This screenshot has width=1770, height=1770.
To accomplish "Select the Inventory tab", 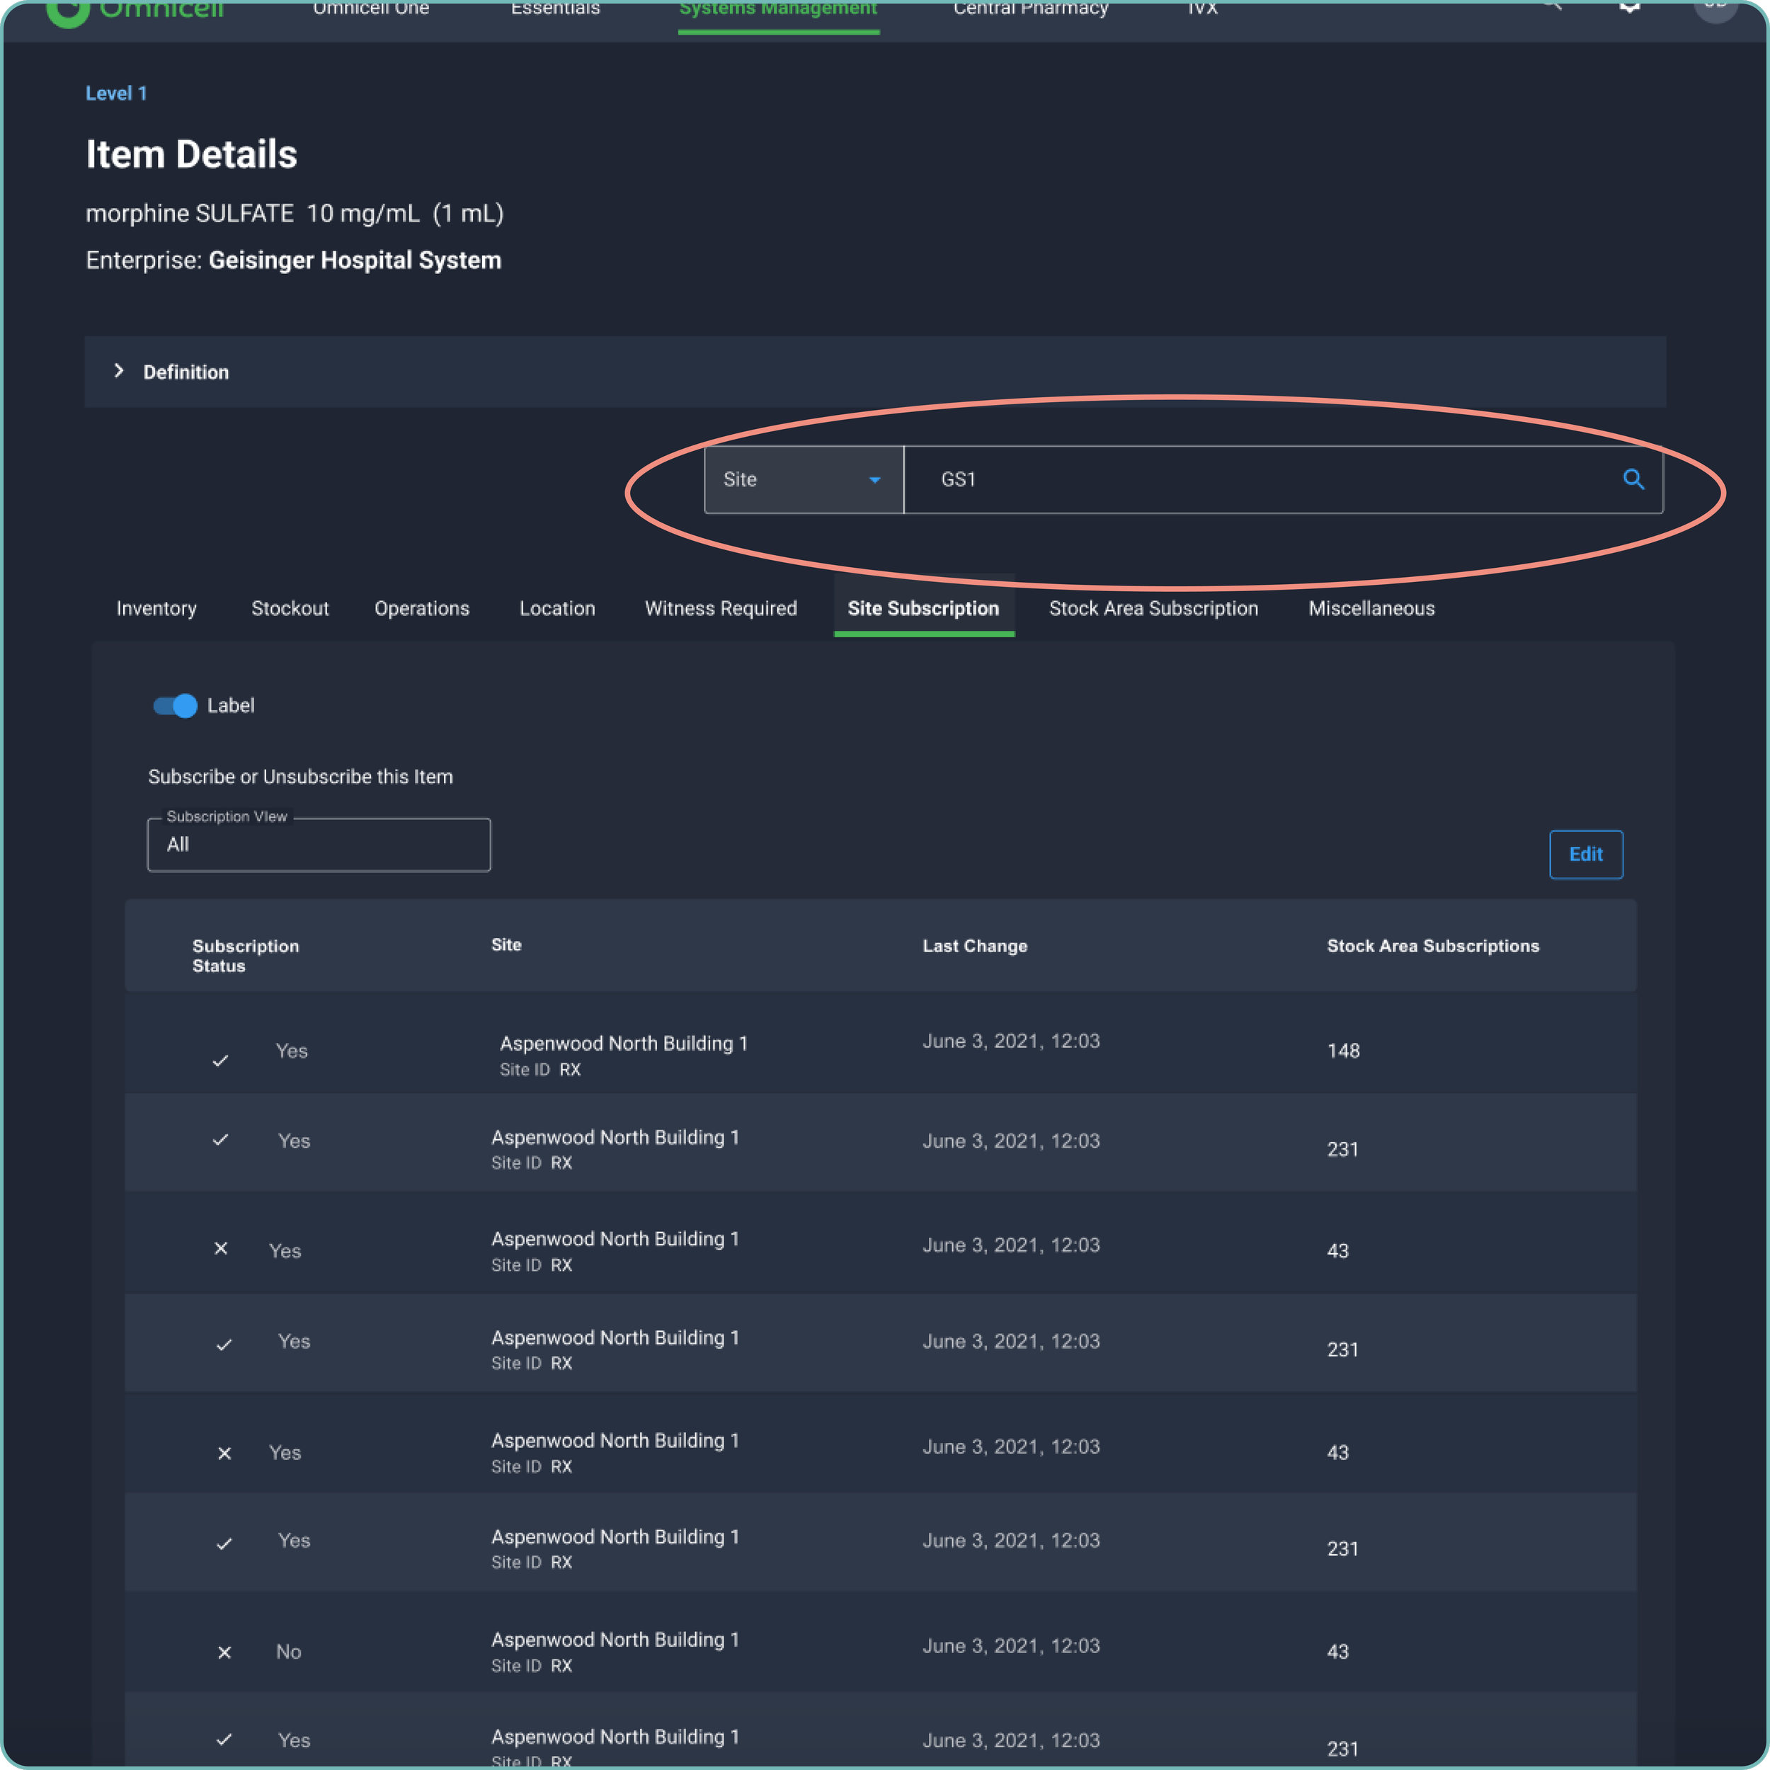I will click(156, 608).
